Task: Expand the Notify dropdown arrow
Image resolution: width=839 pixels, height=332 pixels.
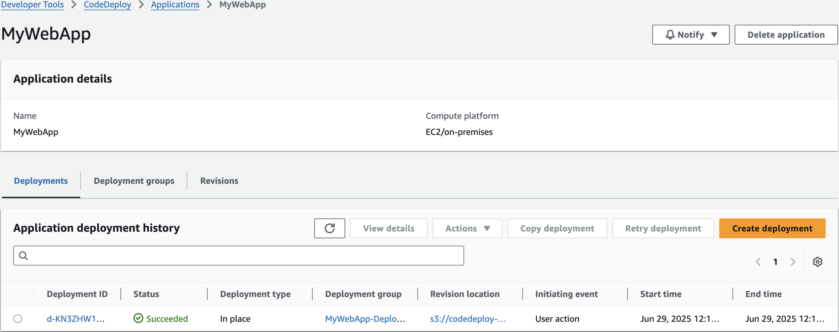Action: [x=714, y=35]
